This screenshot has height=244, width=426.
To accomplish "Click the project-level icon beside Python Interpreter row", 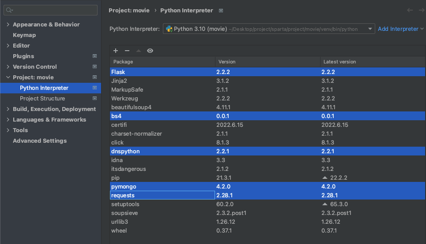I will [x=94, y=88].
